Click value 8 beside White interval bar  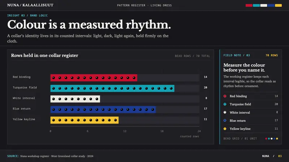[206, 98]
